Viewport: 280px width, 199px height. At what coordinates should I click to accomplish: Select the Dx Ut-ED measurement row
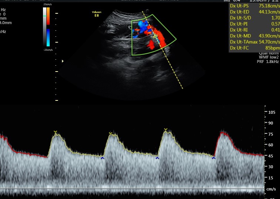click(254, 11)
